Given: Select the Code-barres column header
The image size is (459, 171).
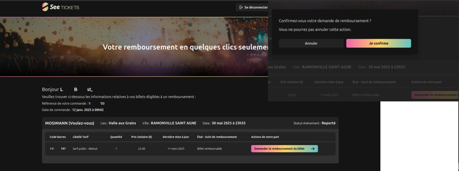Looking at the screenshot, I should [58, 137].
